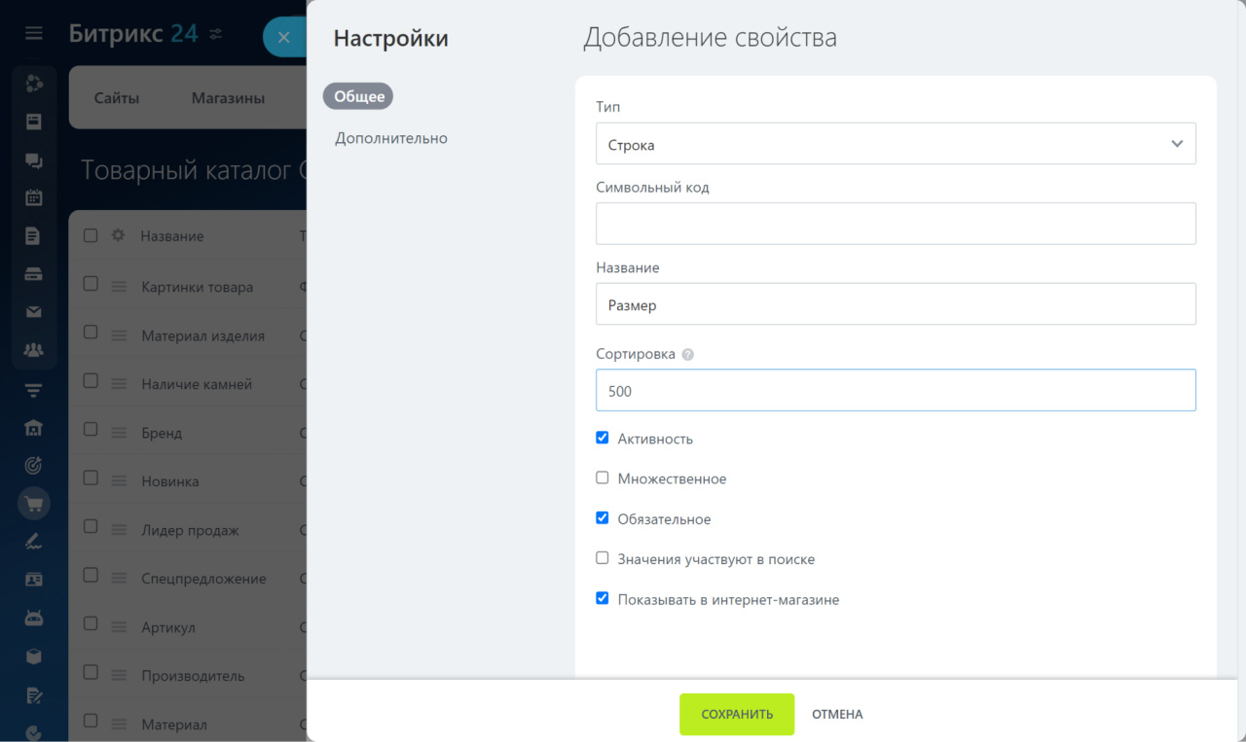Open the inventory box sidebar icon
Image resolution: width=1246 pixels, height=742 pixels.
[x=34, y=656]
